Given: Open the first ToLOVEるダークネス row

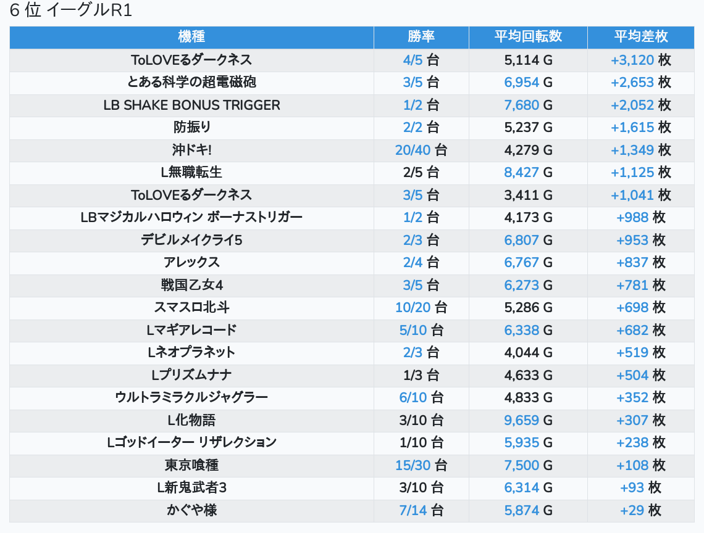Looking at the screenshot, I should click(191, 60).
